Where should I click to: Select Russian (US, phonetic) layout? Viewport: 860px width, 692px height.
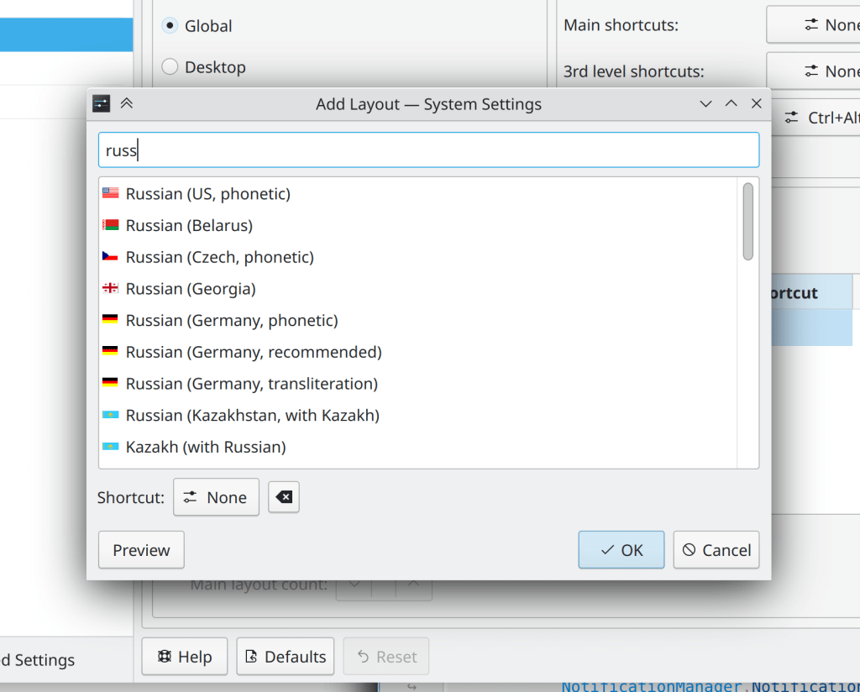coord(207,194)
